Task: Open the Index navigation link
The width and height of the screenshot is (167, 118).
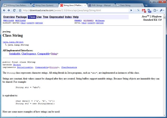Action: click(68, 17)
